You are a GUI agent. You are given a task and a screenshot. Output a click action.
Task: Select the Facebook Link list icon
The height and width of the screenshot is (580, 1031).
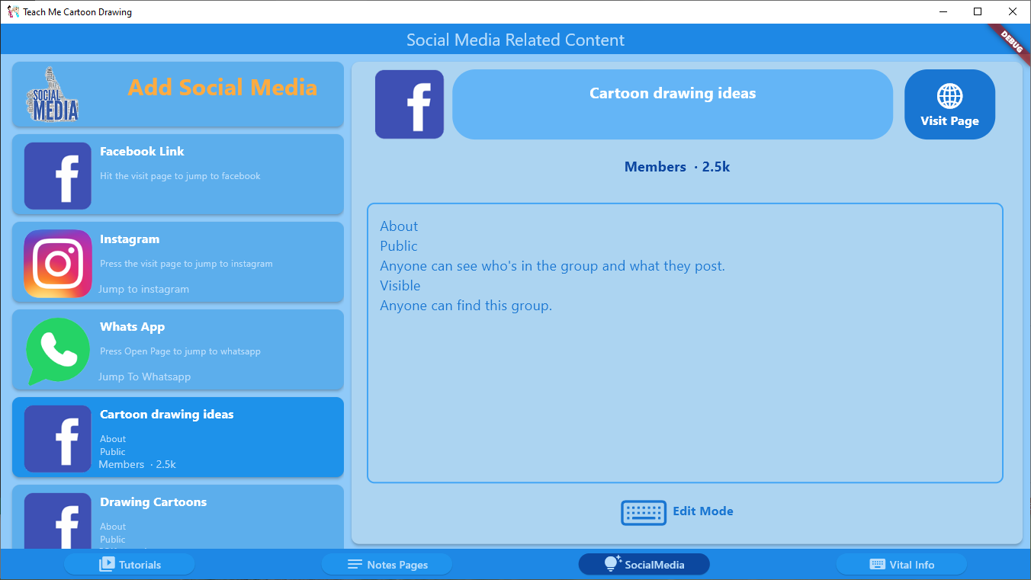[58, 176]
